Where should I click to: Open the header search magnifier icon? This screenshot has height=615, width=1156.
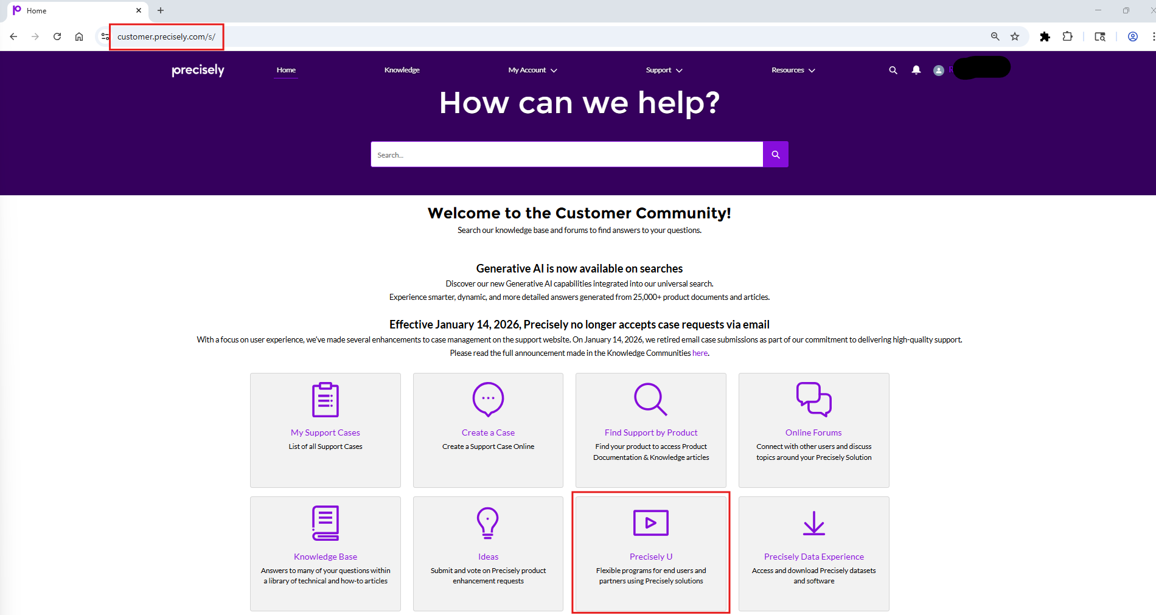click(893, 70)
